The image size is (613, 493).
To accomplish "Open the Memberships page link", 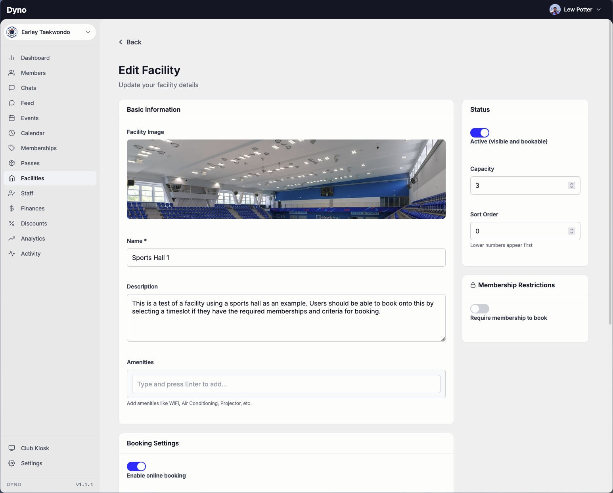I will 50,148.
